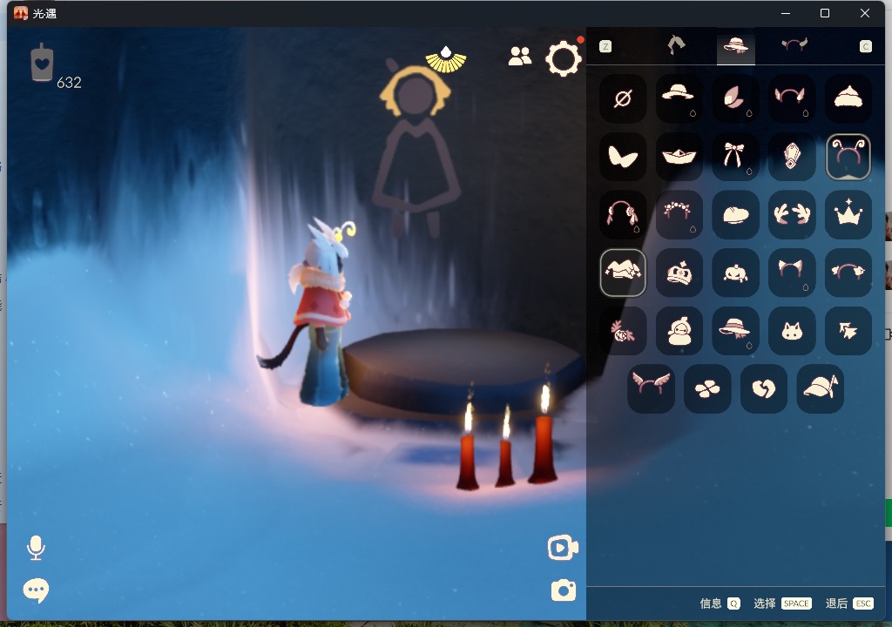Choose the cat ears headband

point(792,273)
